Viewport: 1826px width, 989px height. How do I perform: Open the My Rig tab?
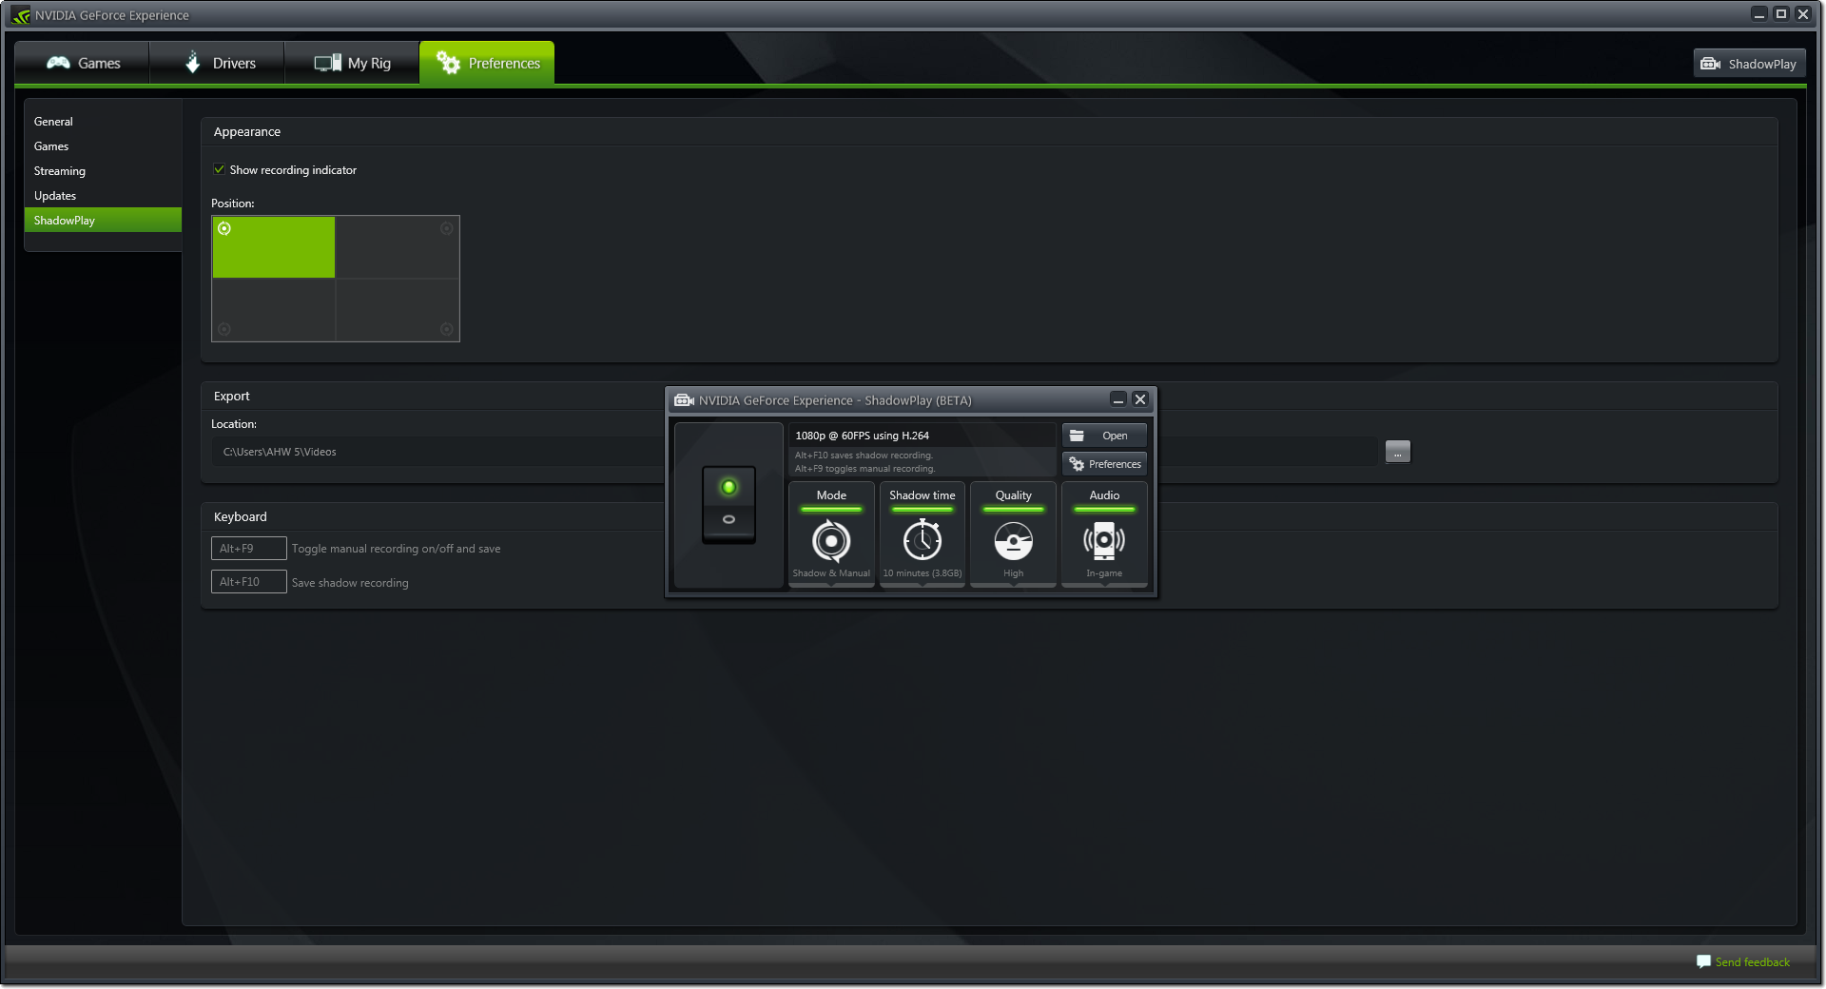tap(352, 63)
